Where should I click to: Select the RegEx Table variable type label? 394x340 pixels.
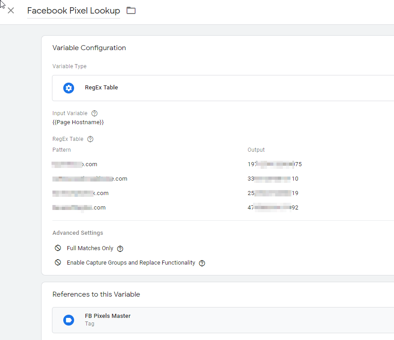tap(101, 88)
